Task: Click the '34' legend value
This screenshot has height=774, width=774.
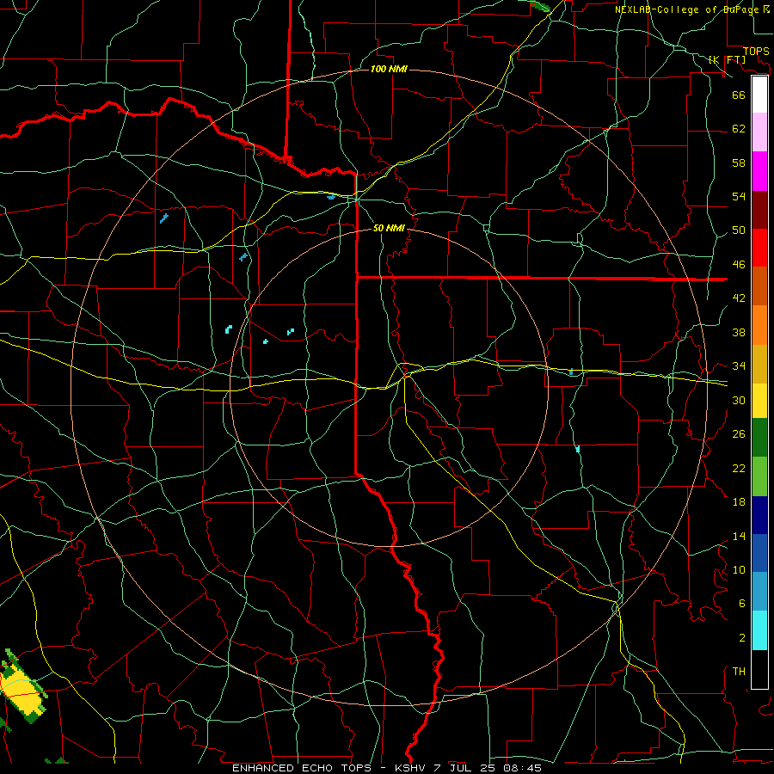Action: [x=739, y=366]
